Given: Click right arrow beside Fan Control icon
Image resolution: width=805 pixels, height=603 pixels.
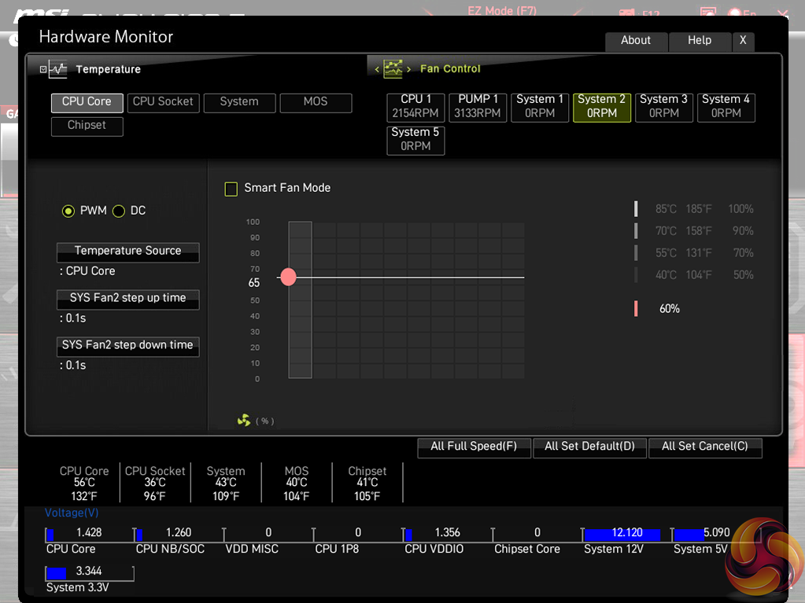Looking at the screenshot, I should tap(408, 70).
